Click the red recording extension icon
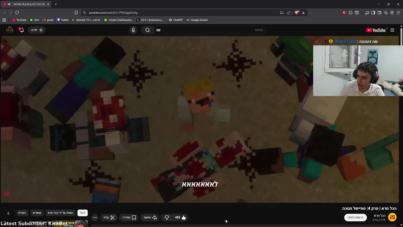Viewport: 403px width, 227px height. pos(344,13)
